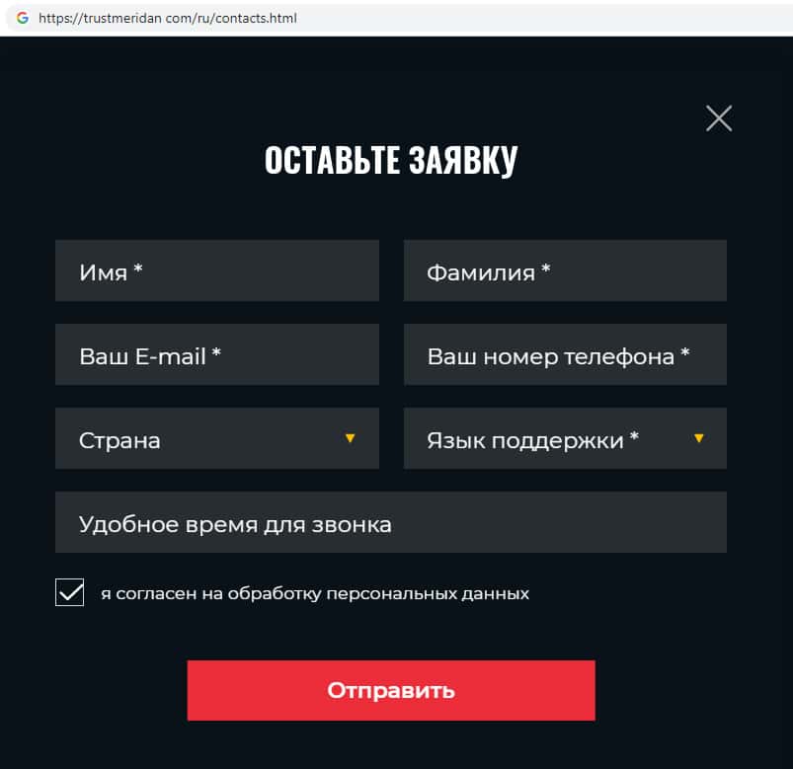Close the request form with the X icon
Image resolution: width=793 pixels, height=769 pixels.
coord(719,118)
